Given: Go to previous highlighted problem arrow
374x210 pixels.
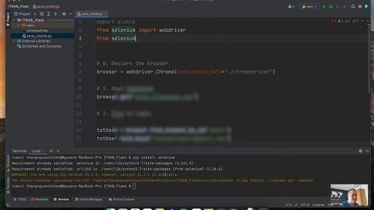Looking at the screenshot, I should 362,21.
